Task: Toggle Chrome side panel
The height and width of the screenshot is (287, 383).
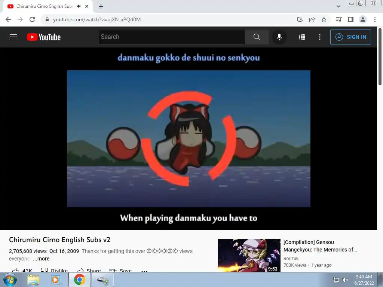Action: tap(351, 19)
